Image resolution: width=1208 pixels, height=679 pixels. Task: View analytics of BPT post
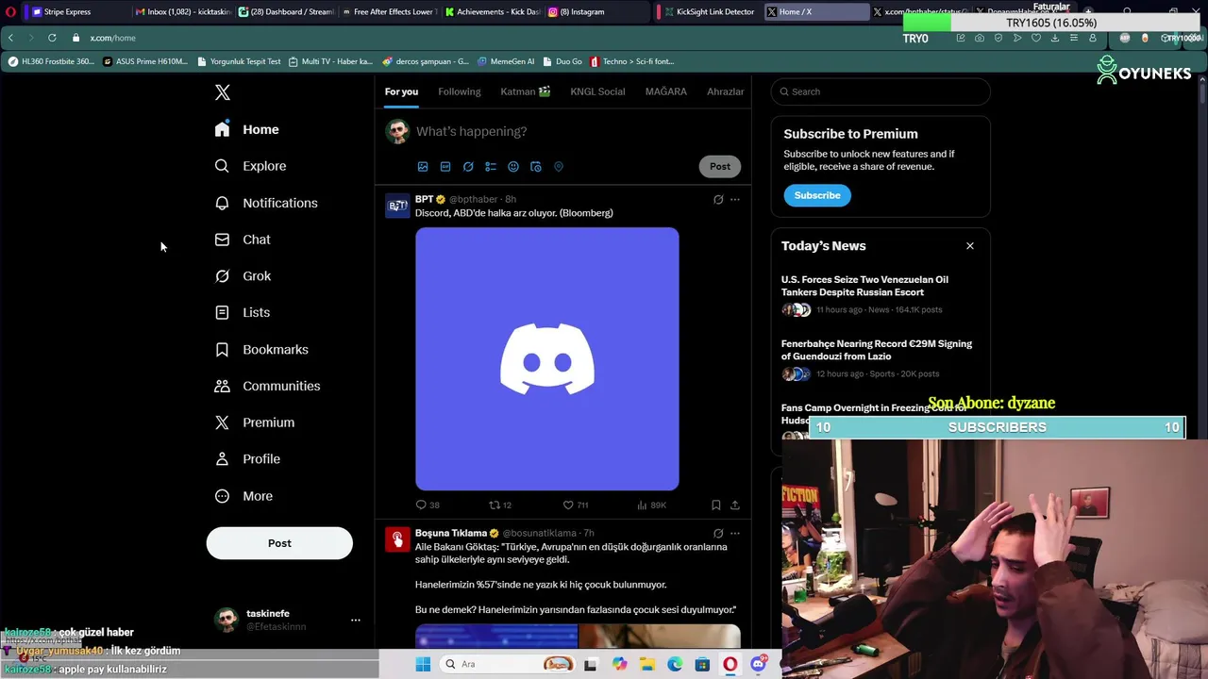pyautogui.click(x=651, y=505)
